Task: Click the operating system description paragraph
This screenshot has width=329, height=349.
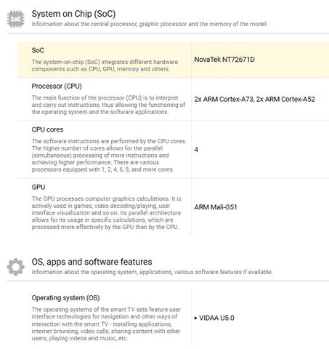Action: tap(106, 324)
